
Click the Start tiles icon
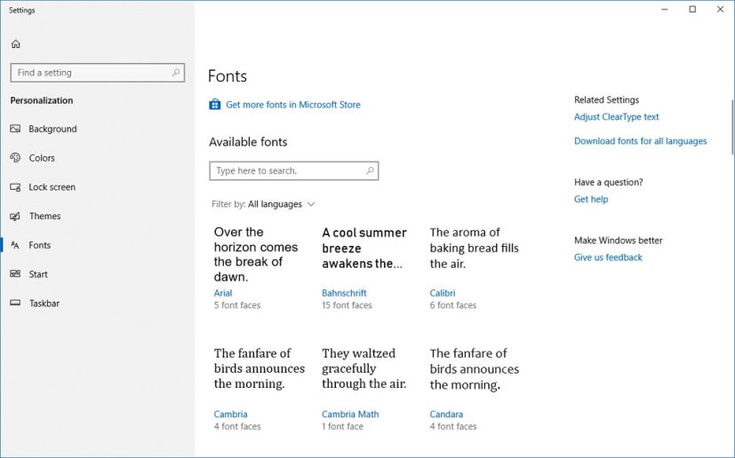coord(15,274)
